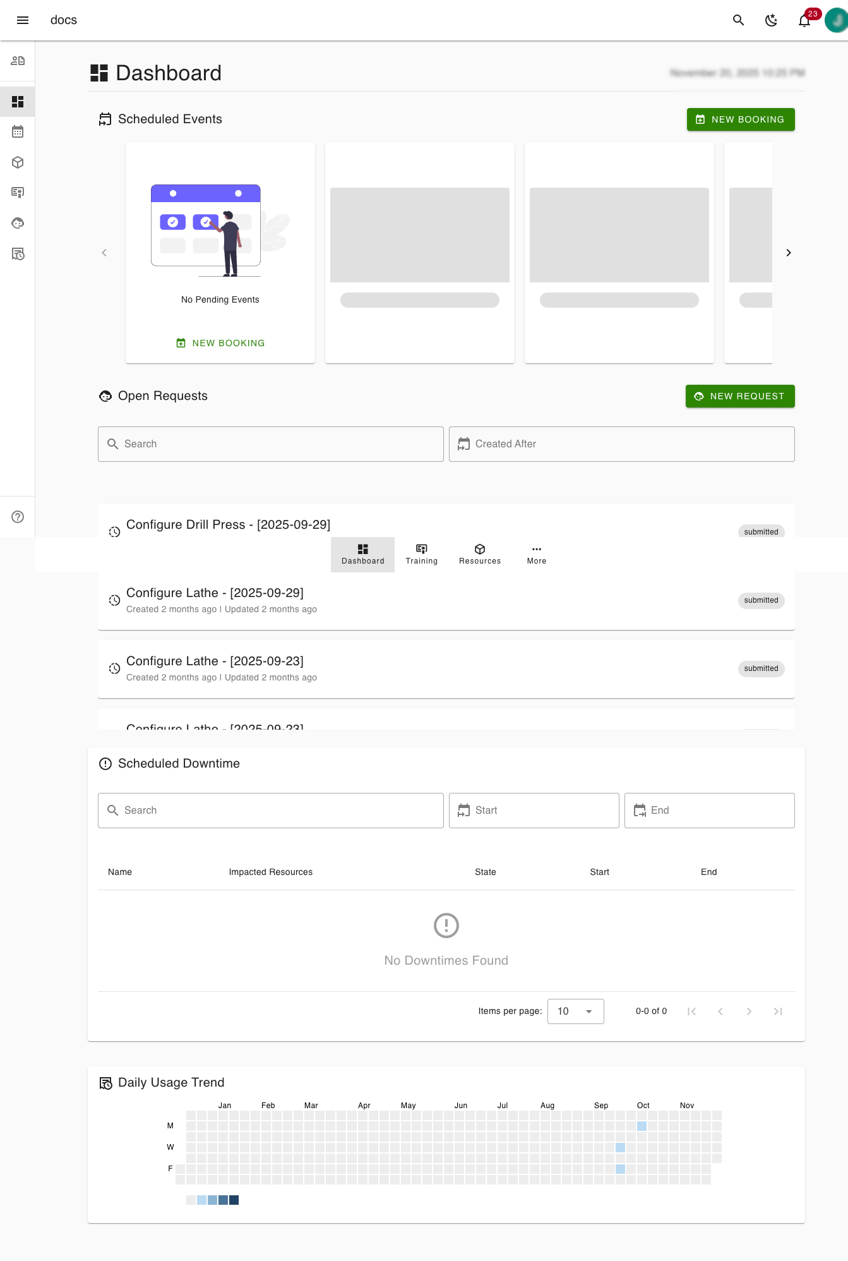Image resolution: width=848 pixels, height=1261 pixels.
Task: Sort by Name column header
Action: [x=120, y=872]
